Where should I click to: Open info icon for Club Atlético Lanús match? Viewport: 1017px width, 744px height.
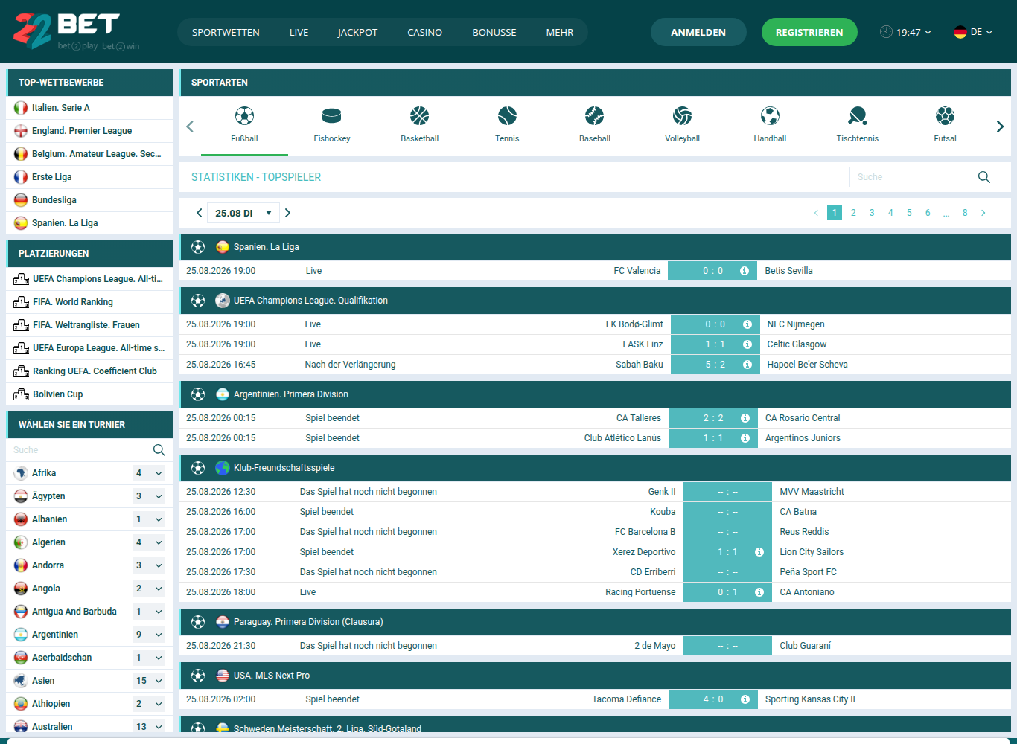tap(745, 438)
